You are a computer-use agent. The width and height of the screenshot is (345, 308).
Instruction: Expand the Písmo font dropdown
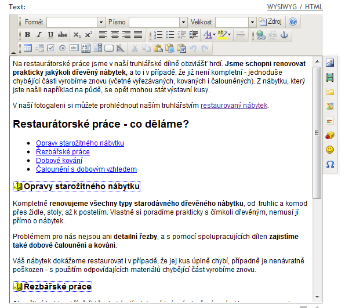183,22
